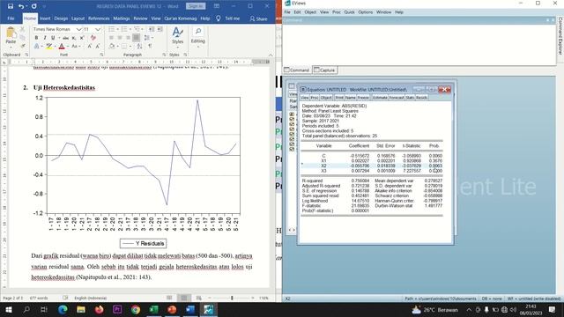Image resolution: width=564 pixels, height=317 pixels.
Task: Switch to Print Layout view in the Word status bar
Action: click(184, 298)
